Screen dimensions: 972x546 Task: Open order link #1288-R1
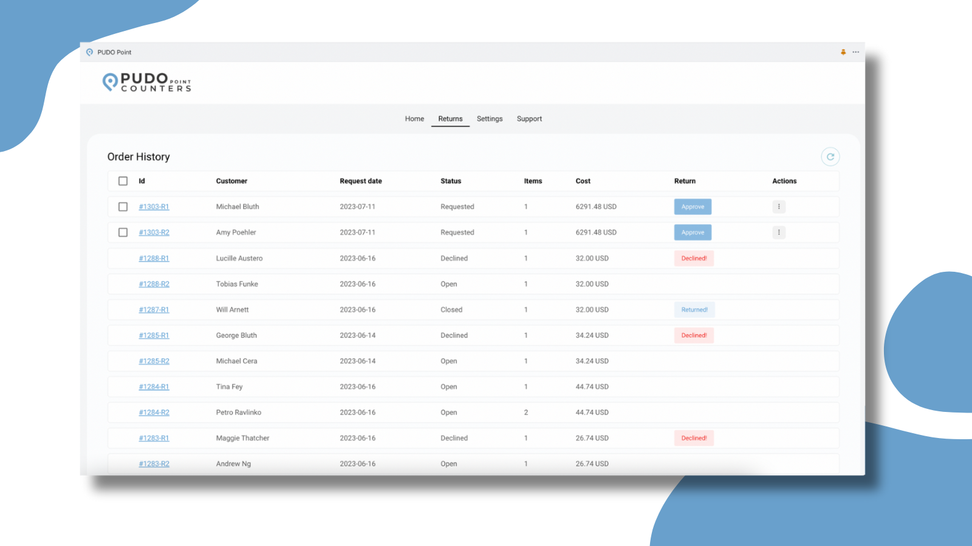click(154, 258)
